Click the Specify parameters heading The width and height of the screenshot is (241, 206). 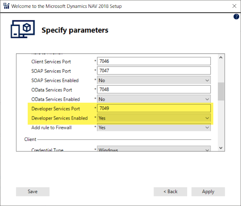75,30
